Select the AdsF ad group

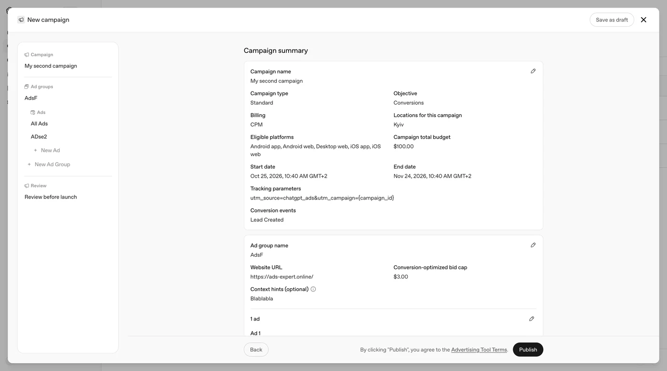[31, 98]
